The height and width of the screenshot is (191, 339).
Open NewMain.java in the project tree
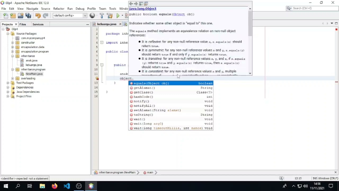tap(34, 74)
